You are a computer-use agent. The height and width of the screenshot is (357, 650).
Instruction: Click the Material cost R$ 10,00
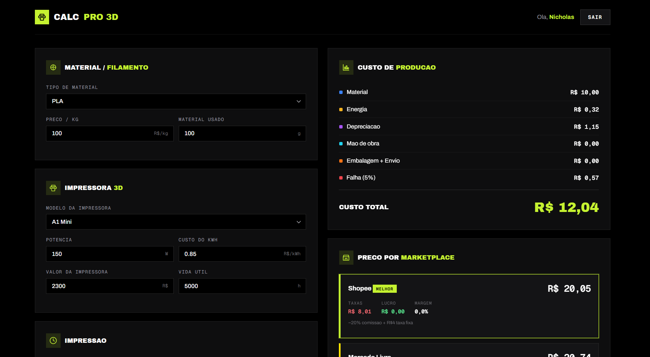pyautogui.click(x=585, y=92)
